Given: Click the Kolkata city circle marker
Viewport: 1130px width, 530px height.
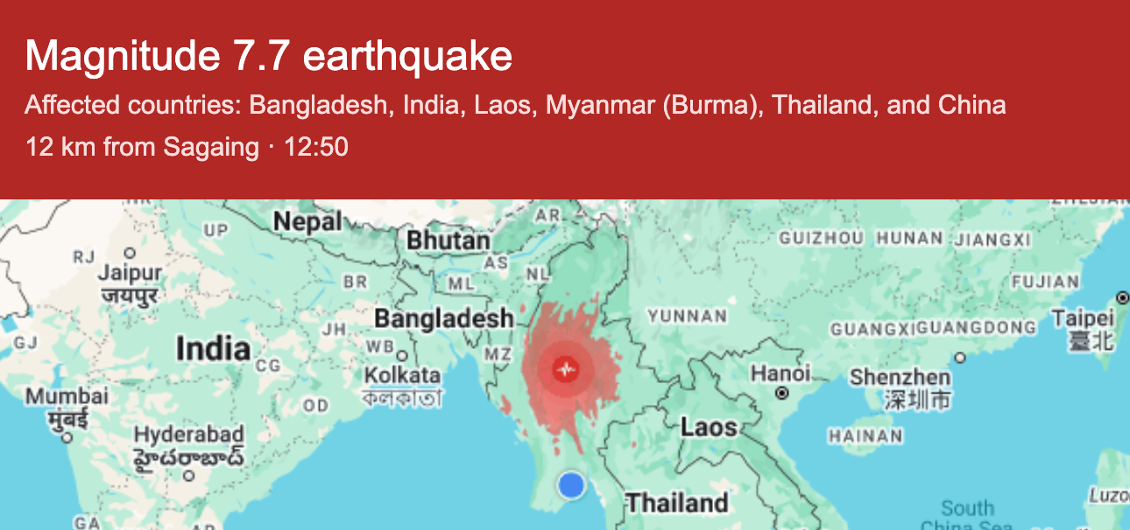Looking at the screenshot, I should [x=402, y=356].
